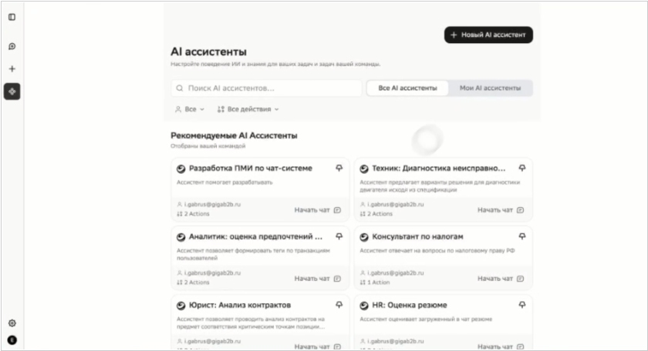Create a Новый AI ассистент
The width and height of the screenshot is (648, 351).
point(488,35)
